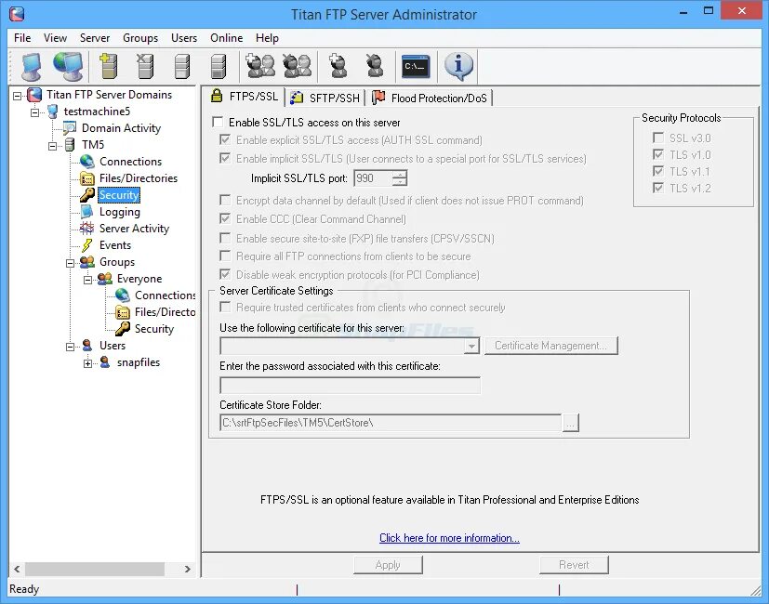The image size is (769, 604).
Task: Click the Logging notebook icon
Action: point(86,212)
